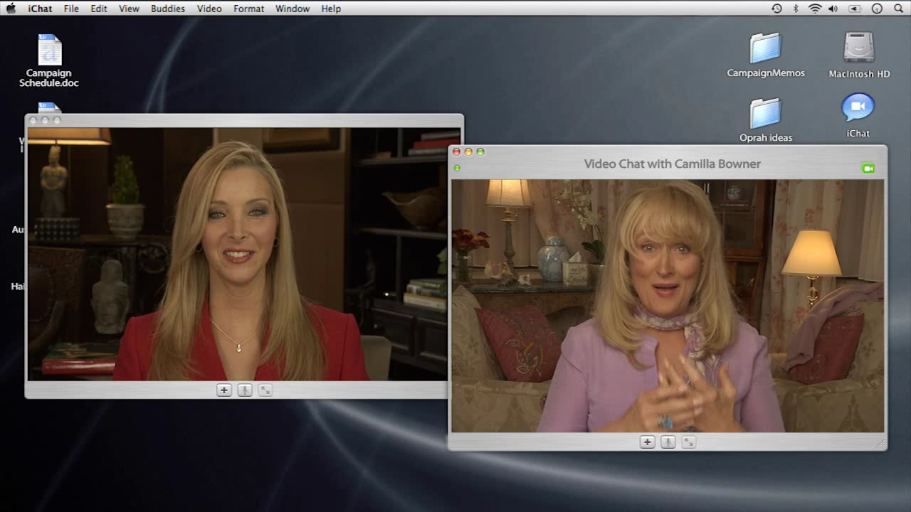Minimize the Camilla Bowner video chat window
The width and height of the screenshot is (911, 512).
click(468, 151)
